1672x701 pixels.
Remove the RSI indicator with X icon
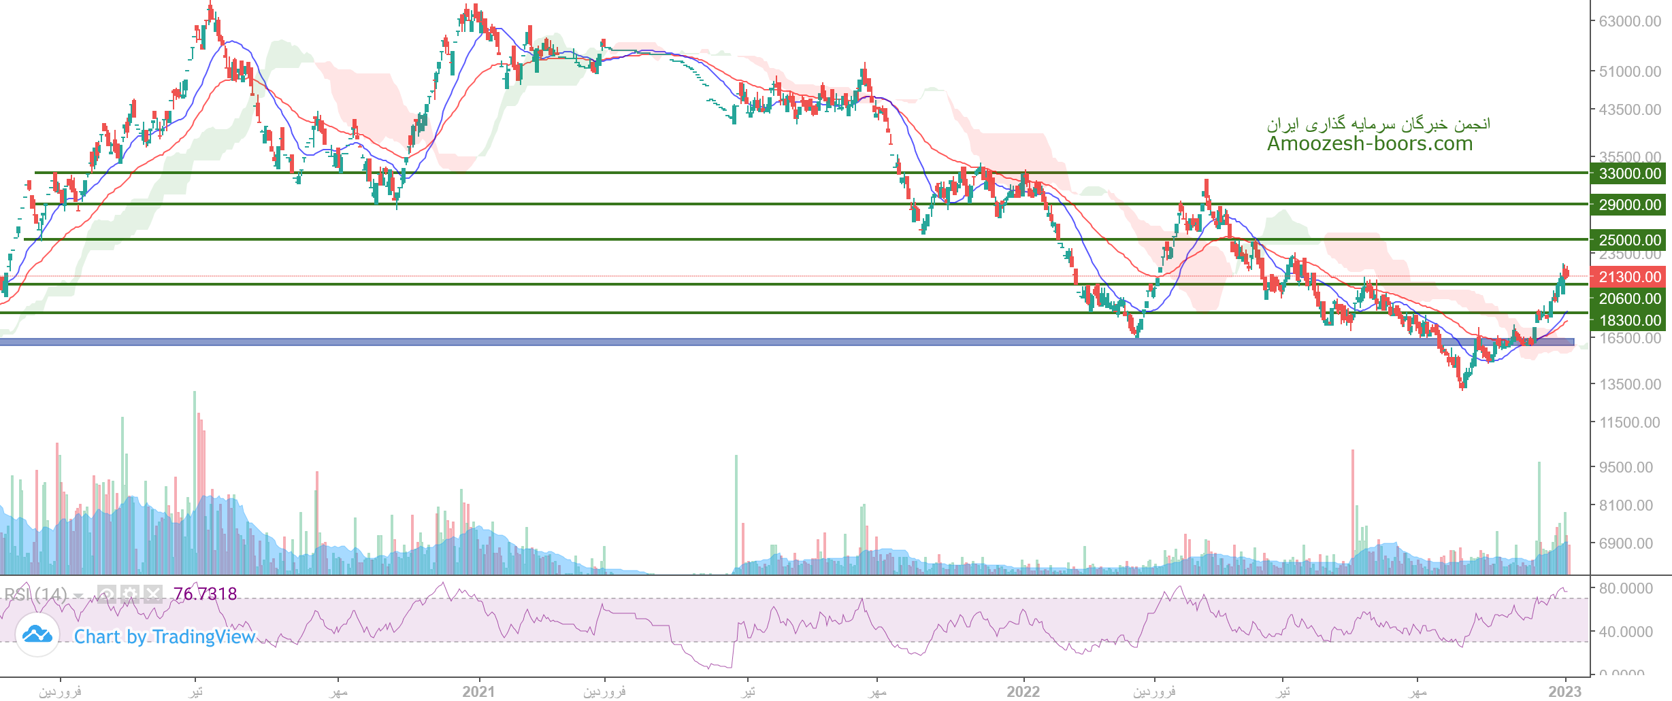click(153, 595)
